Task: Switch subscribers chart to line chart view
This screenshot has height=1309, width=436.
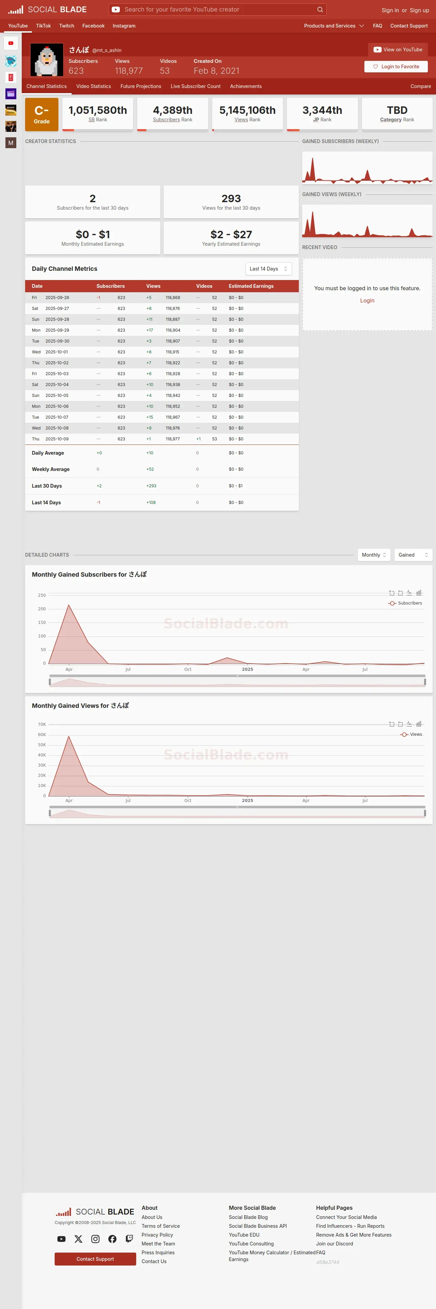Action: coord(410,593)
